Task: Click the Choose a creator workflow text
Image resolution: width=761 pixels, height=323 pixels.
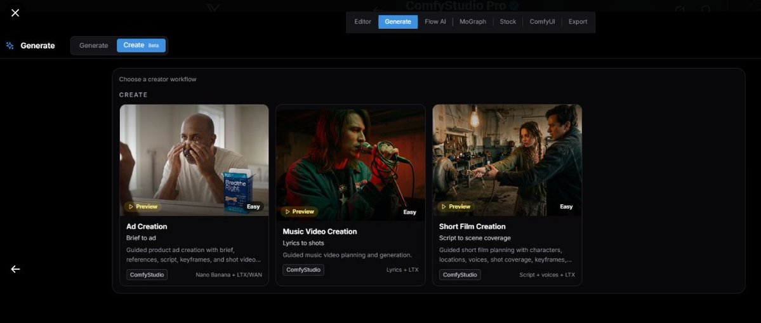Action: [158, 79]
